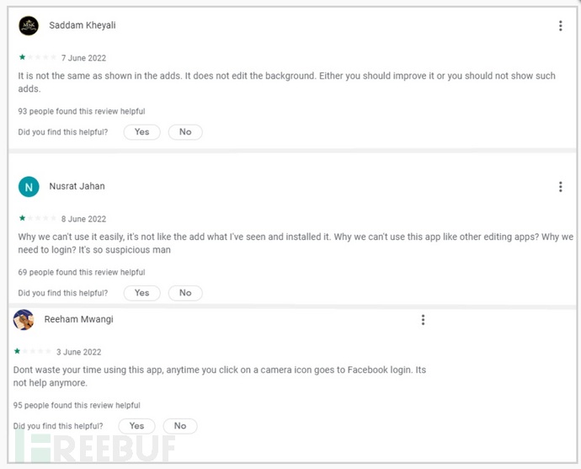Click the 95 people found helpful text

(x=77, y=406)
